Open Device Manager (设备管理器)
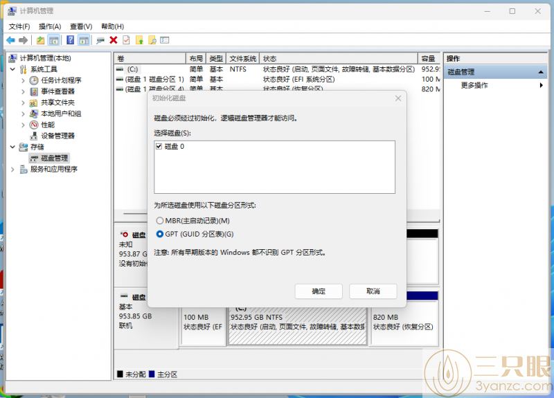 58,136
